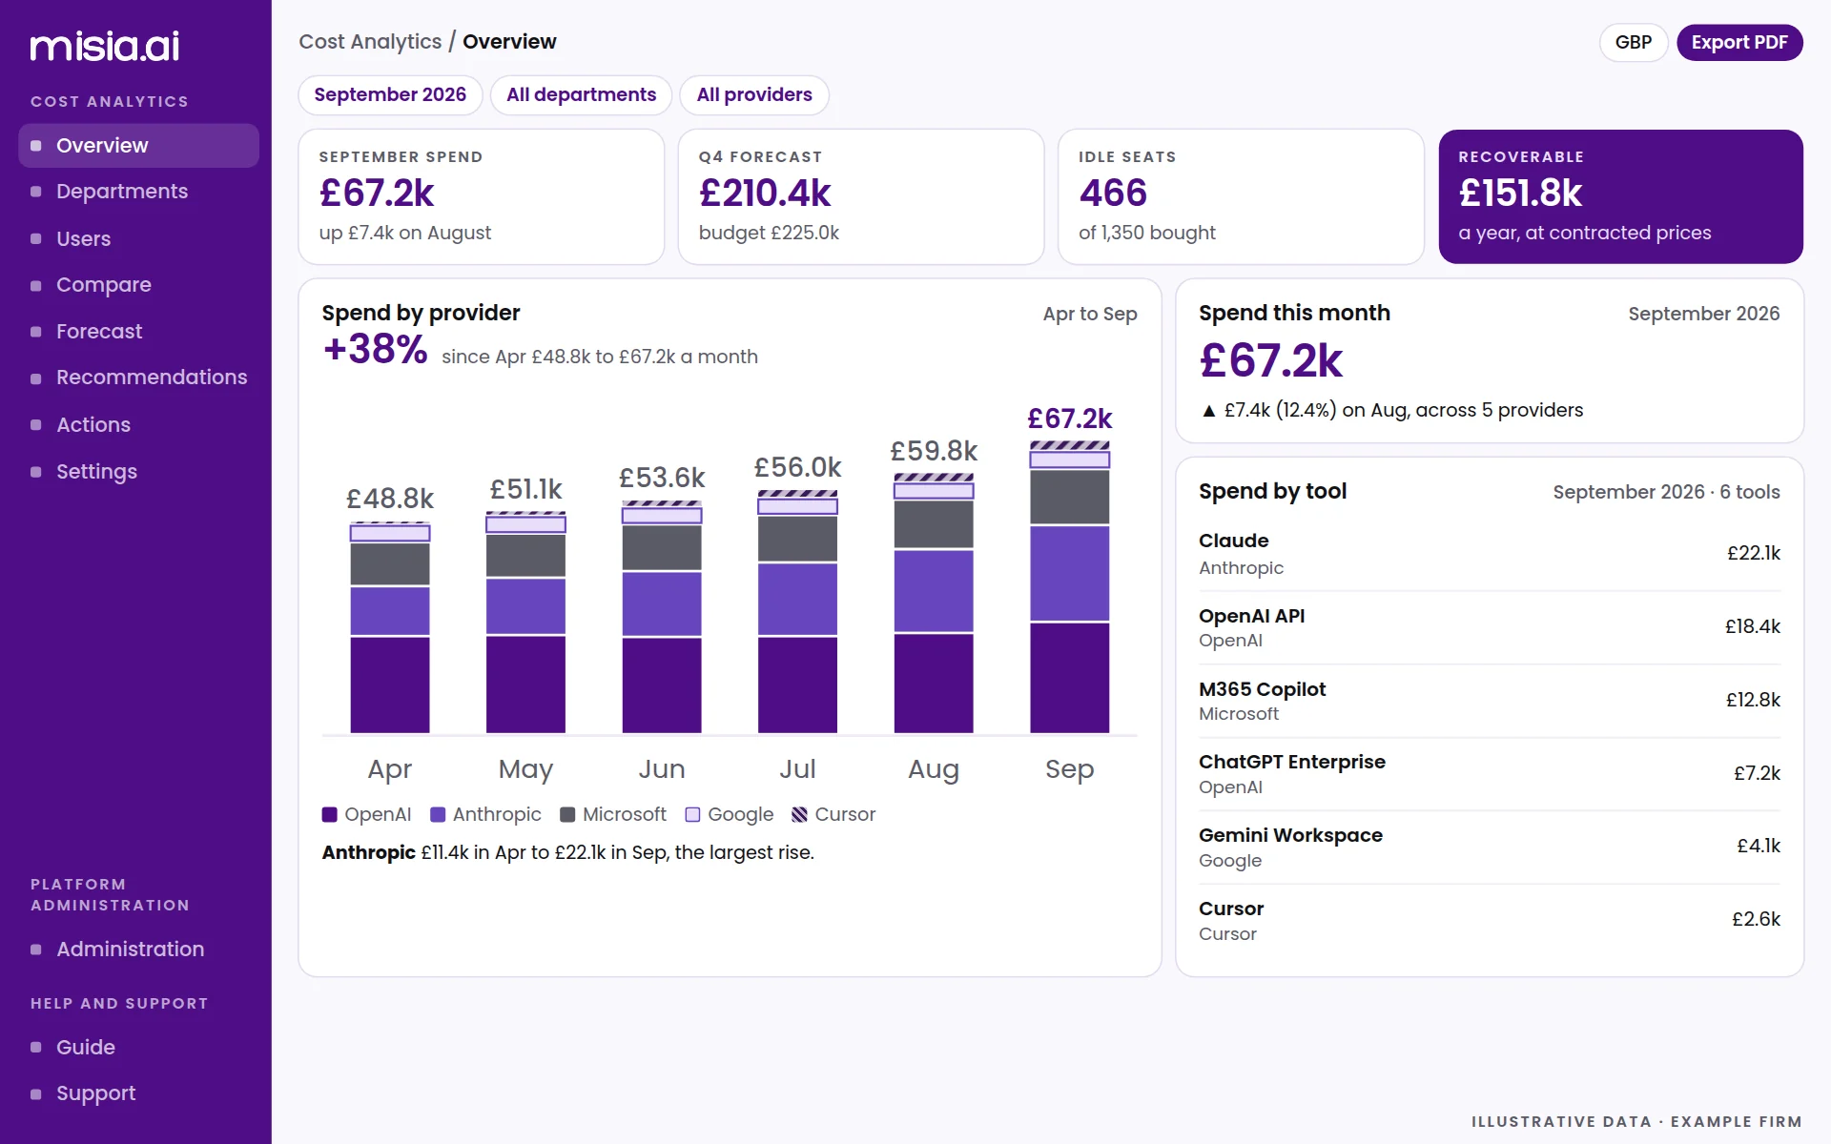
Task: Open the Compare page
Action: click(138, 285)
